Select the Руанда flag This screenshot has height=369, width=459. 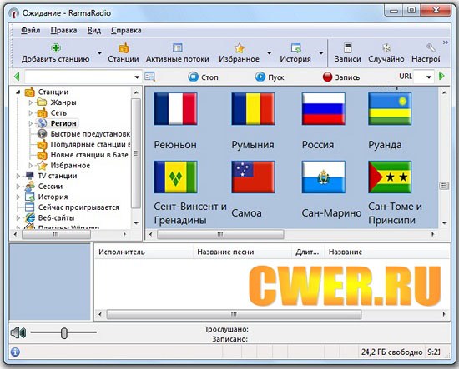(390, 108)
